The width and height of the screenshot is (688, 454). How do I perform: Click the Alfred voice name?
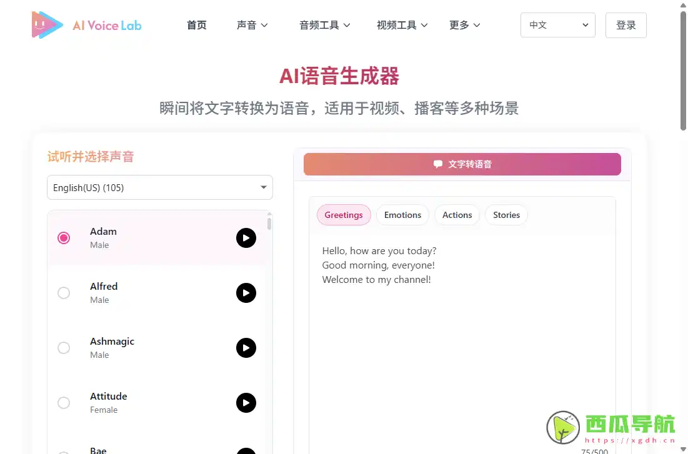(x=104, y=286)
